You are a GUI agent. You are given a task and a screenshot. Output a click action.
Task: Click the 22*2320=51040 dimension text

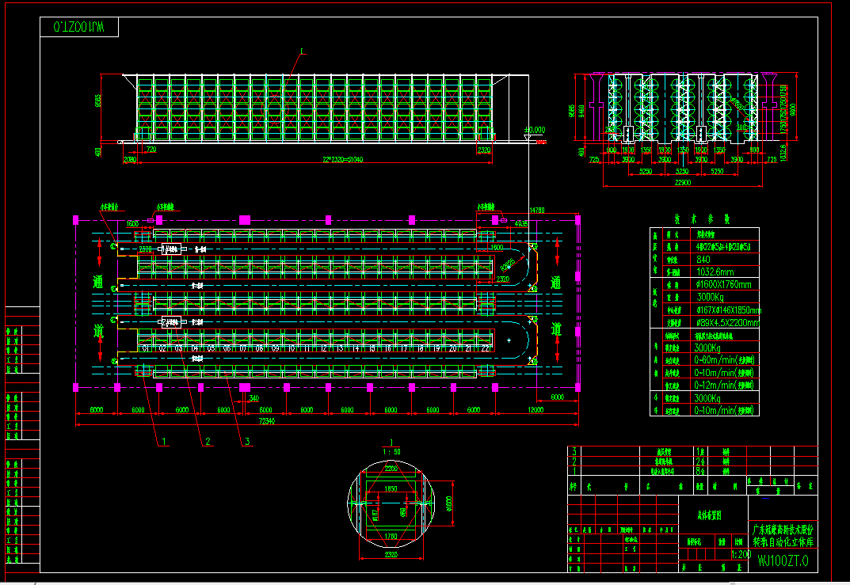point(342,159)
